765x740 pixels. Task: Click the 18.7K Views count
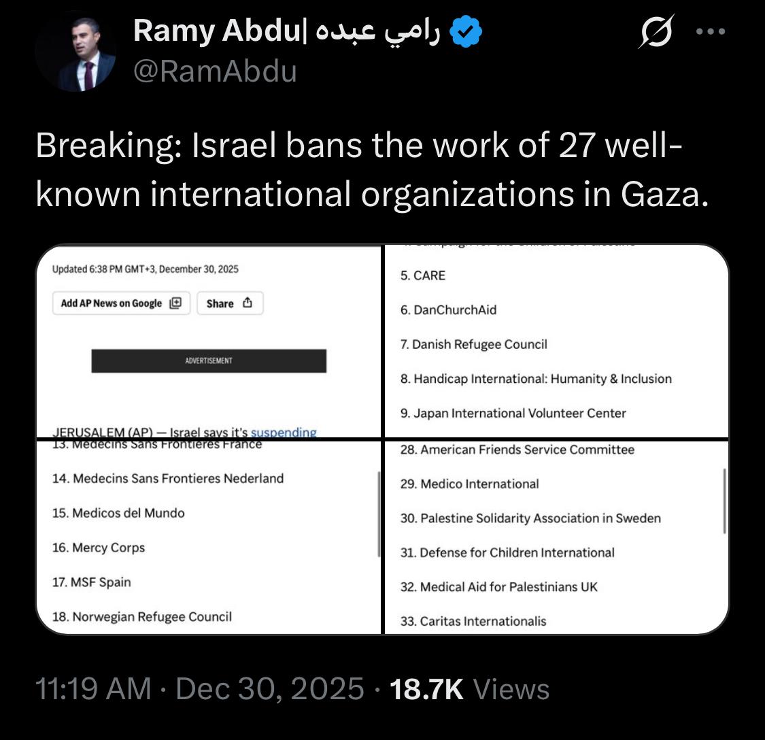tap(469, 689)
